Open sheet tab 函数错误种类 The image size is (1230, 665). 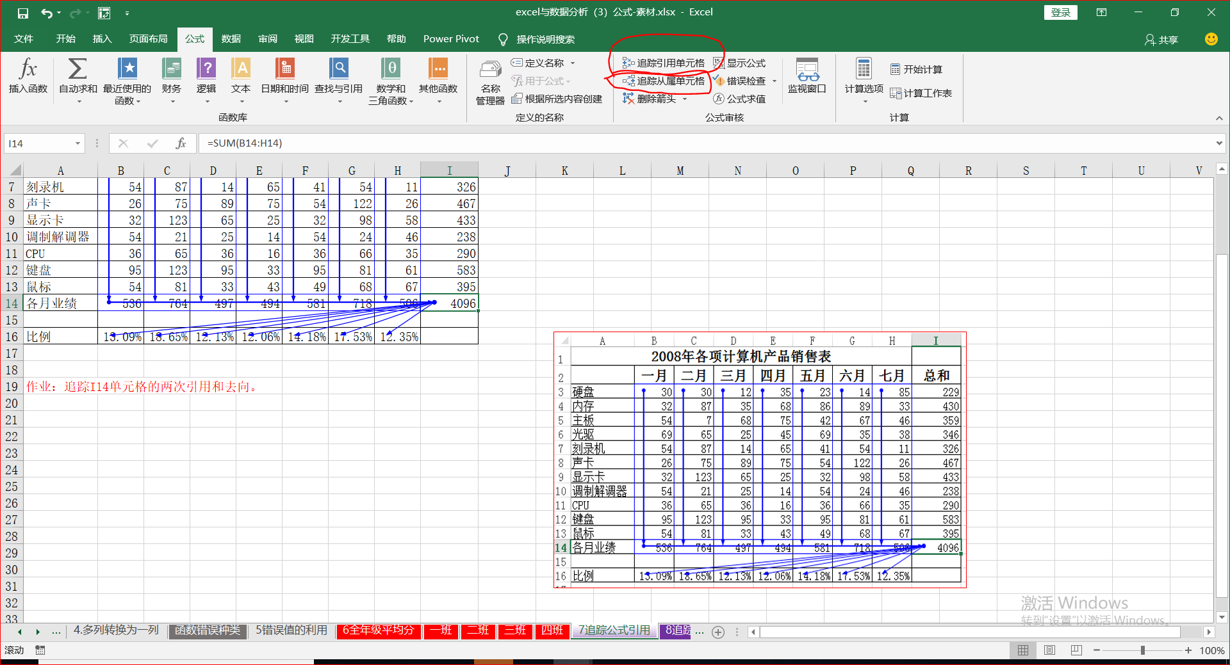coord(208,630)
